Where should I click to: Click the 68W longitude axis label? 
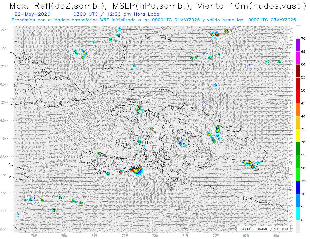click(276, 235)
